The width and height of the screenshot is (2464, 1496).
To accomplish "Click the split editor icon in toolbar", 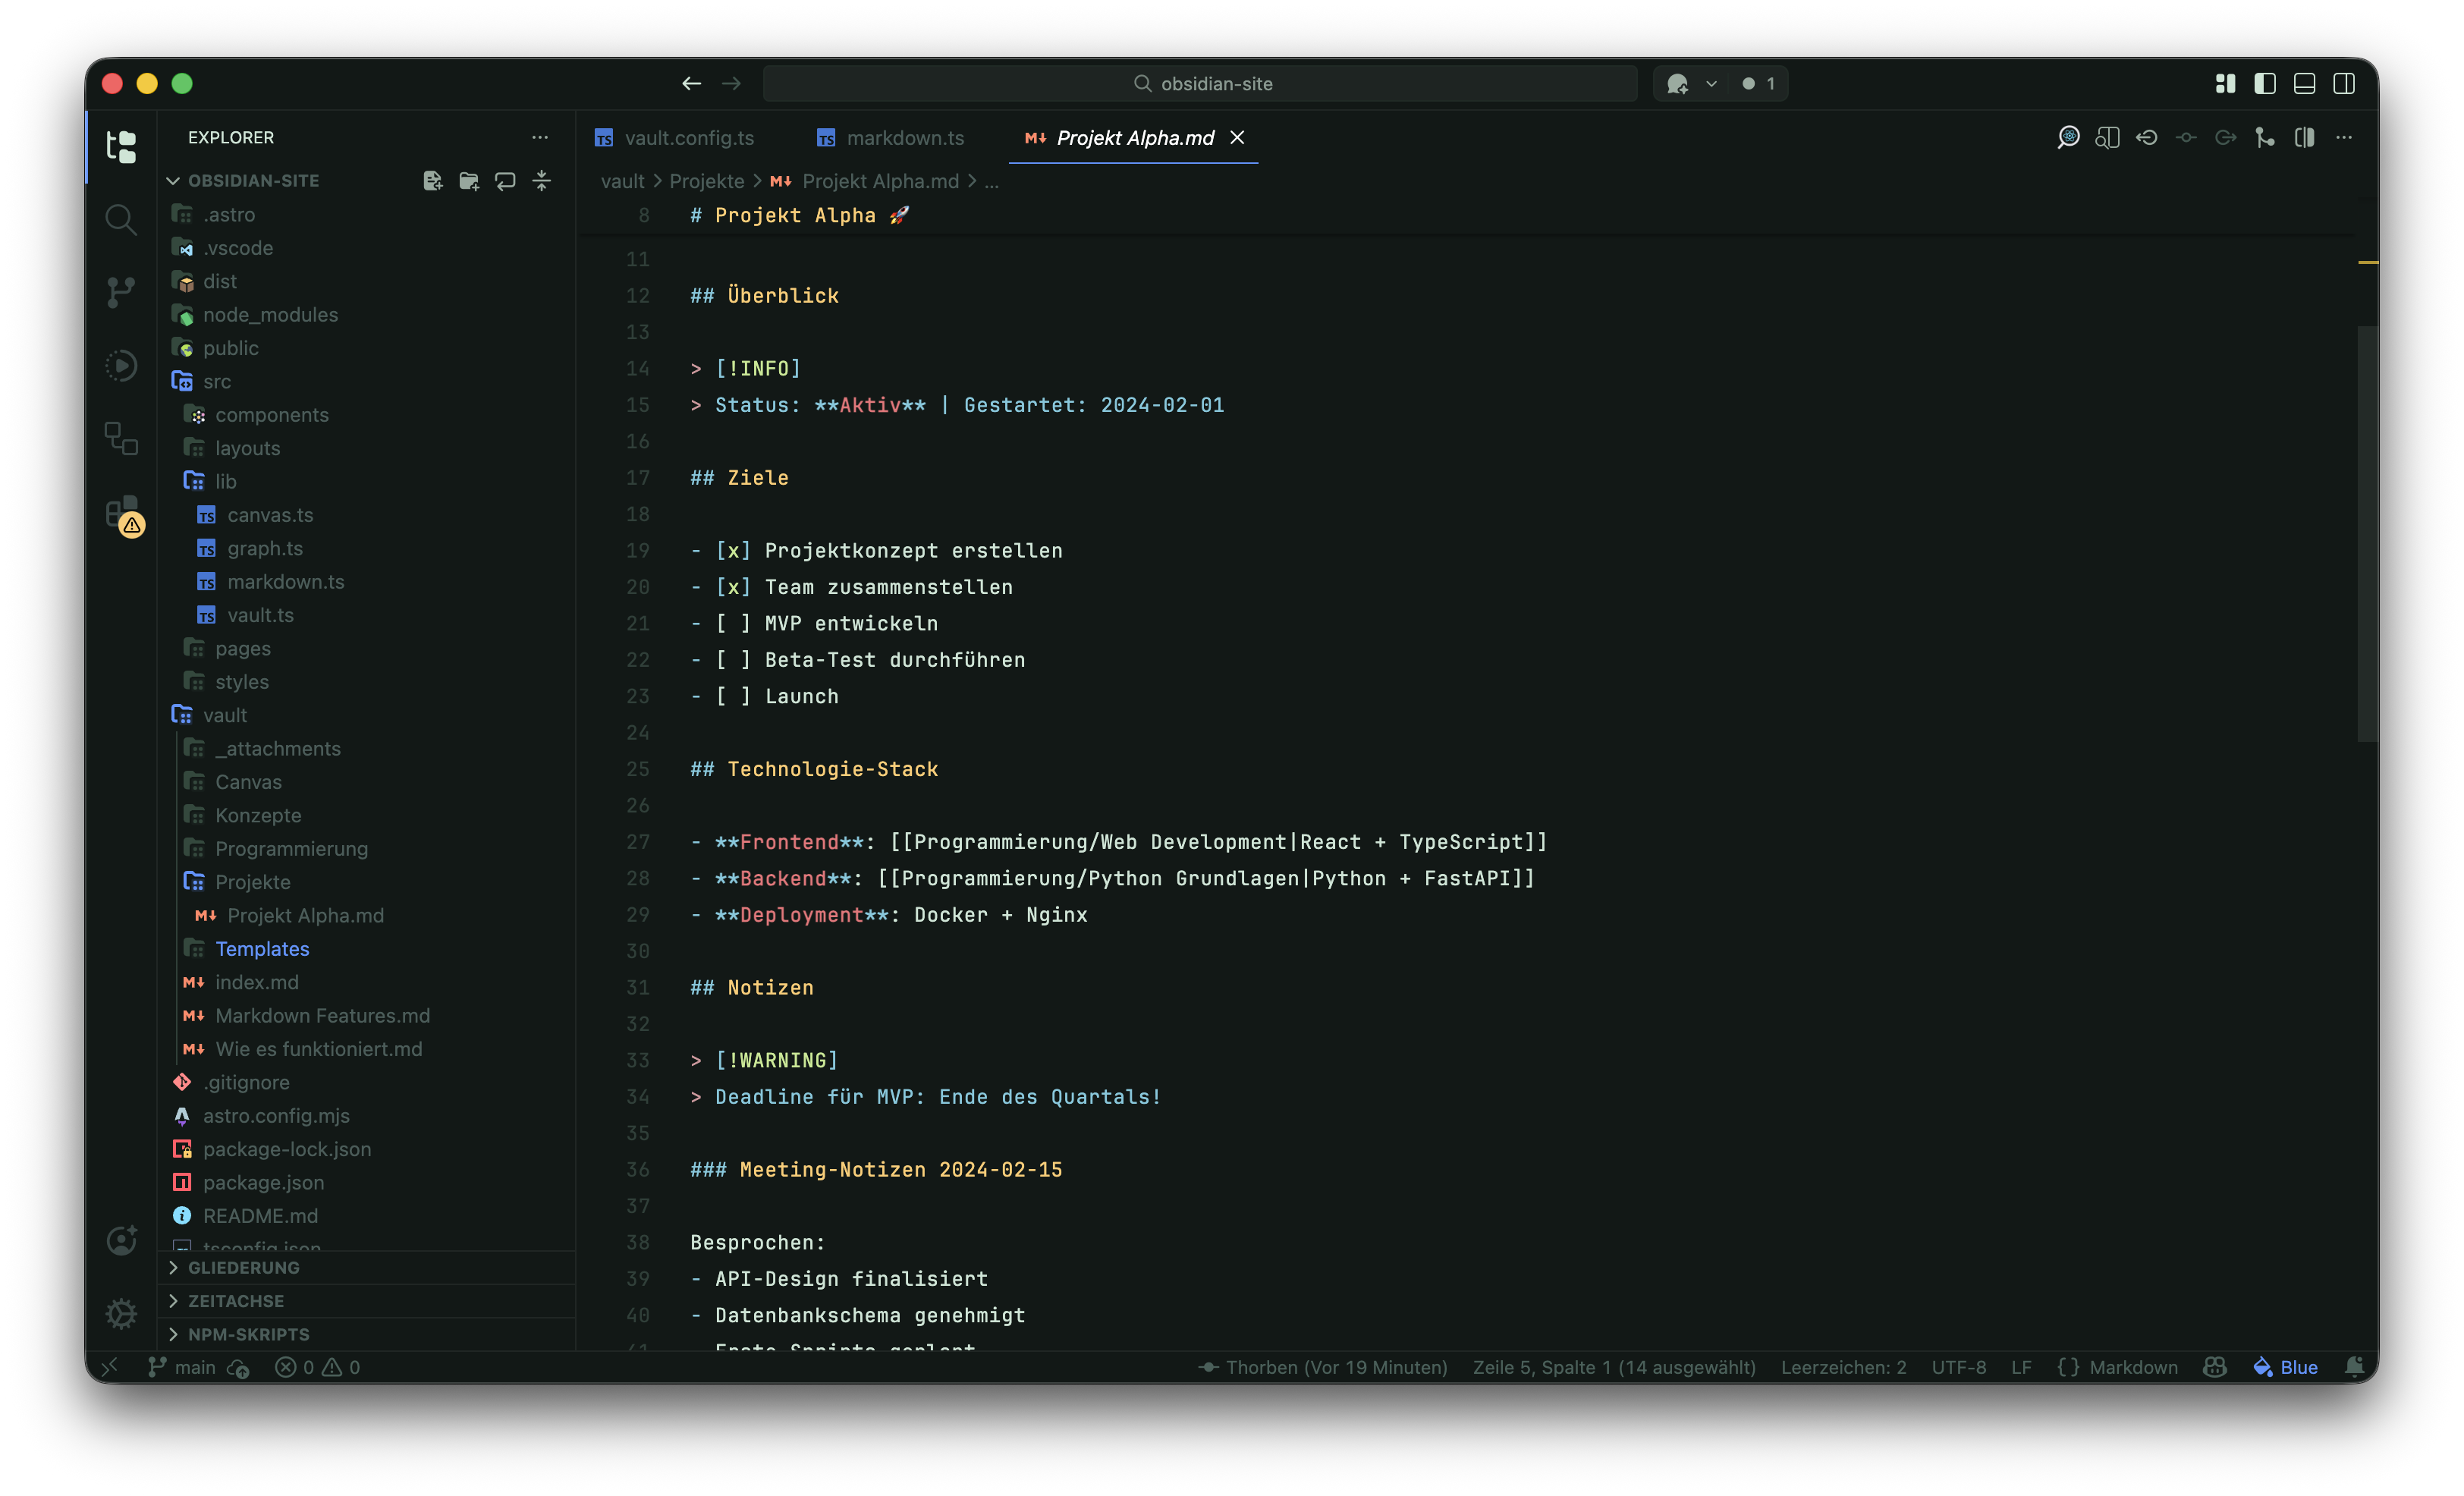I will (x=2305, y=138).
